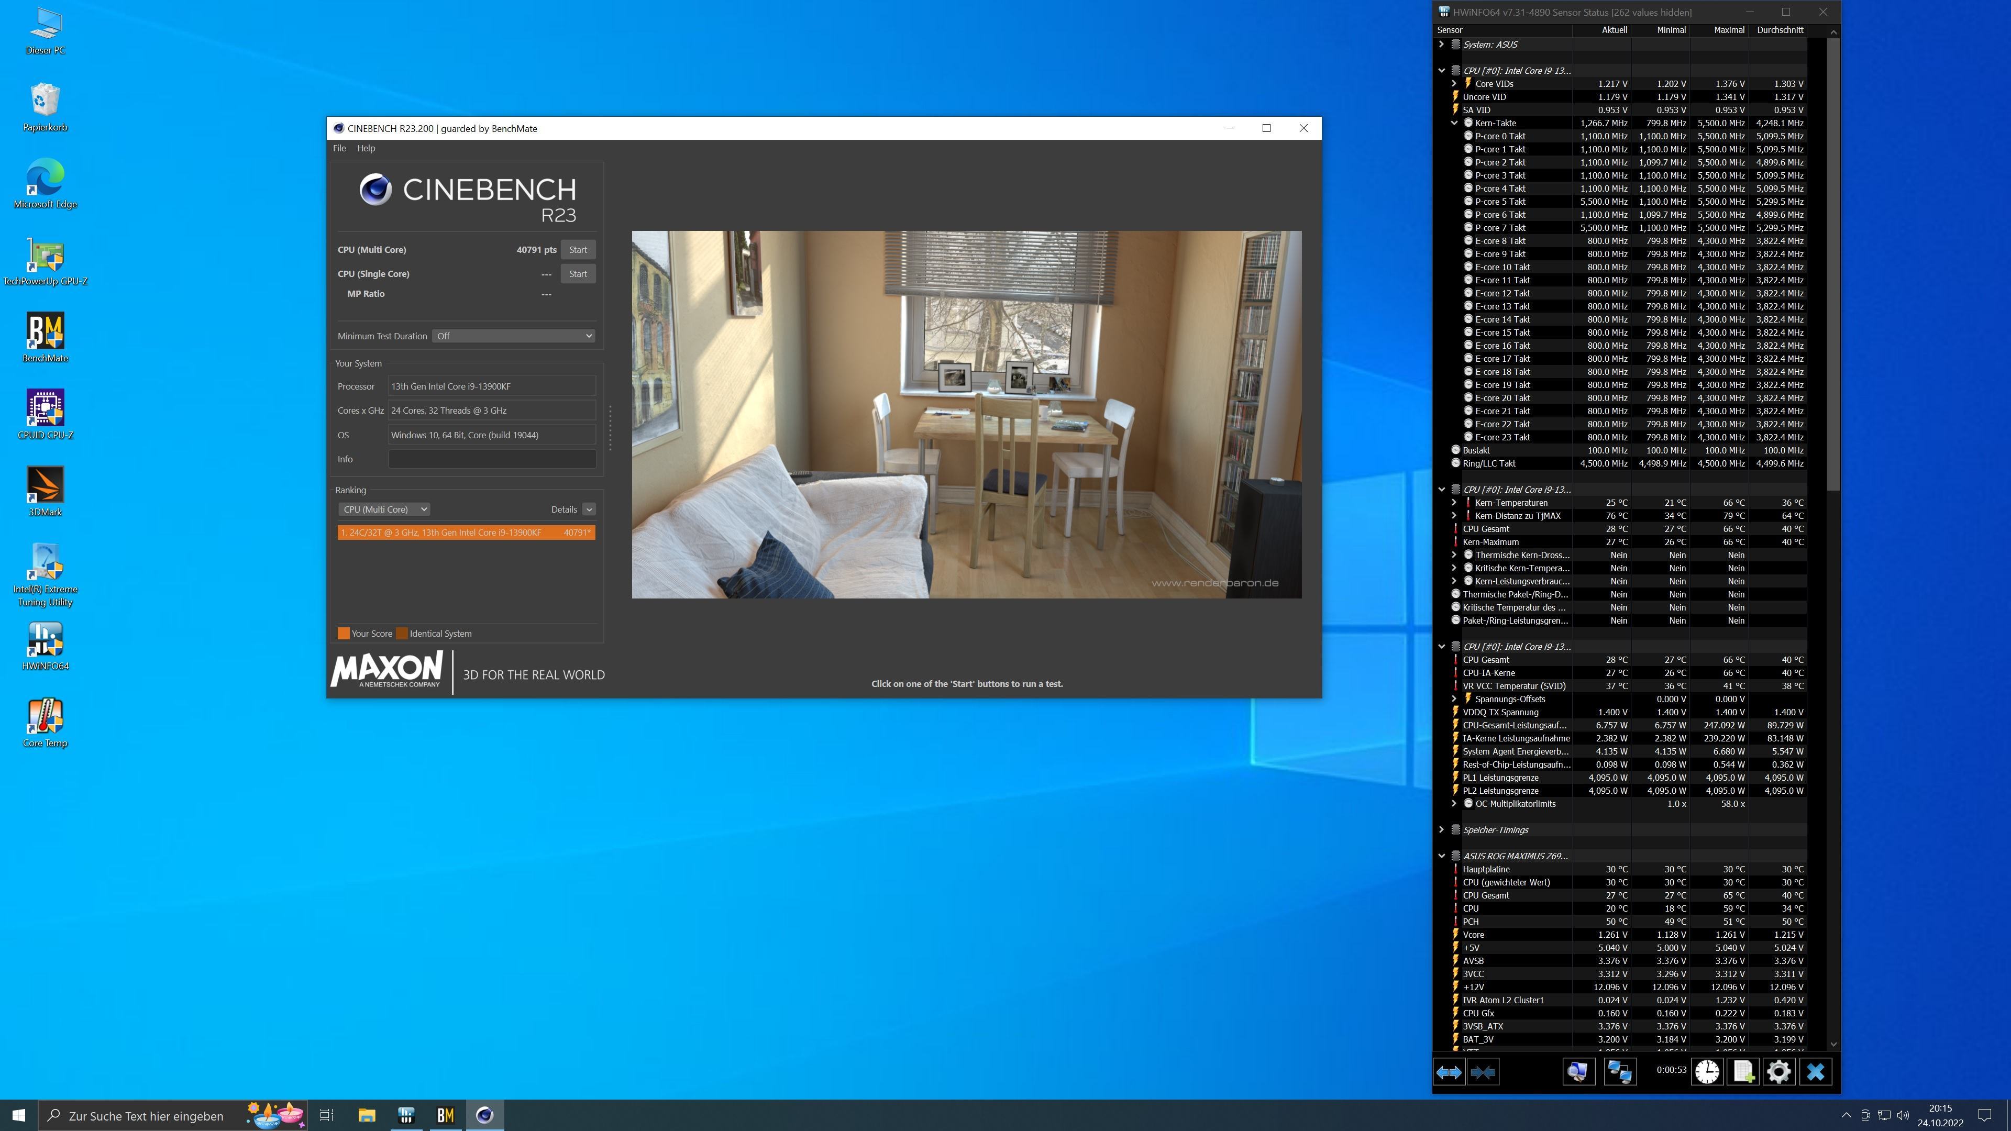
Task: Open the CPU (Multi Core) ranking dropdown
Action: coord(384,509)
